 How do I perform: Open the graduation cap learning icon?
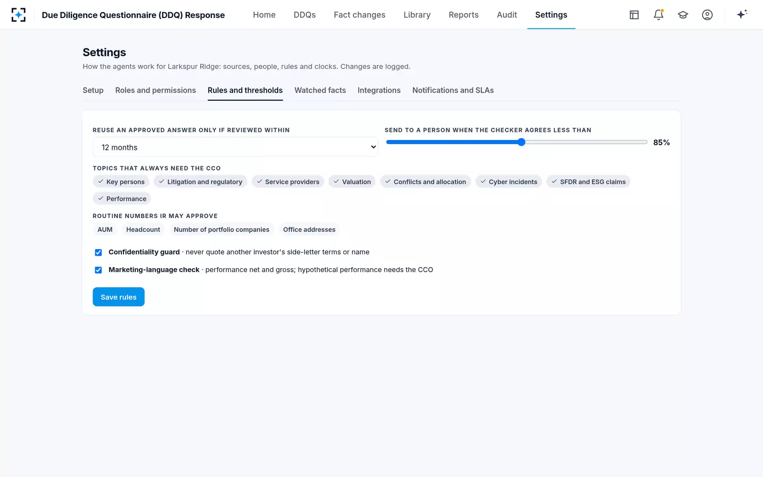pyautogui.click(x=683, y=15)
